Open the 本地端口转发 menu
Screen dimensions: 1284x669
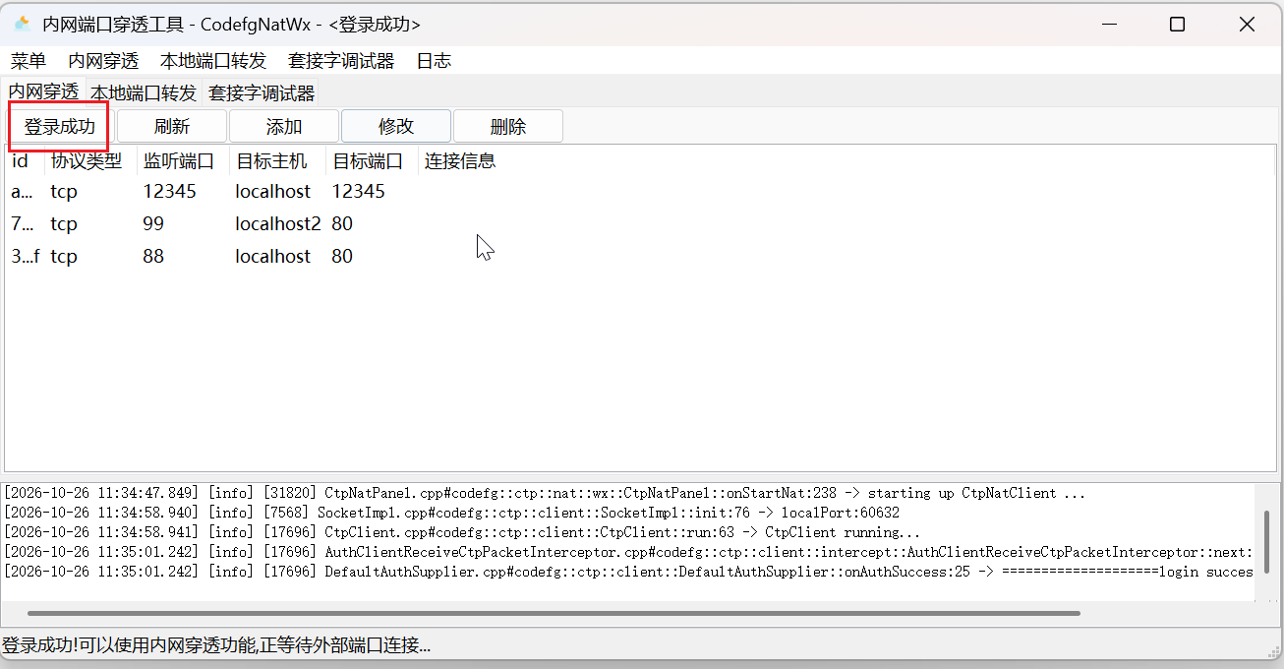(x=213, y=61)
